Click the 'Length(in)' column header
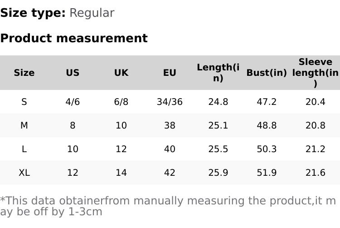This screenshot has height=228, width=340. (x=218, y=73)
